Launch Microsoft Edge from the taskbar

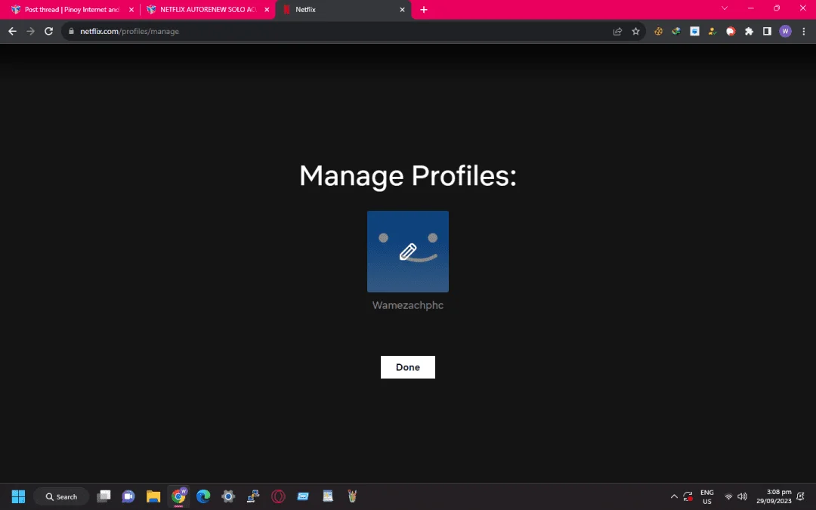(x=203, y=496)
